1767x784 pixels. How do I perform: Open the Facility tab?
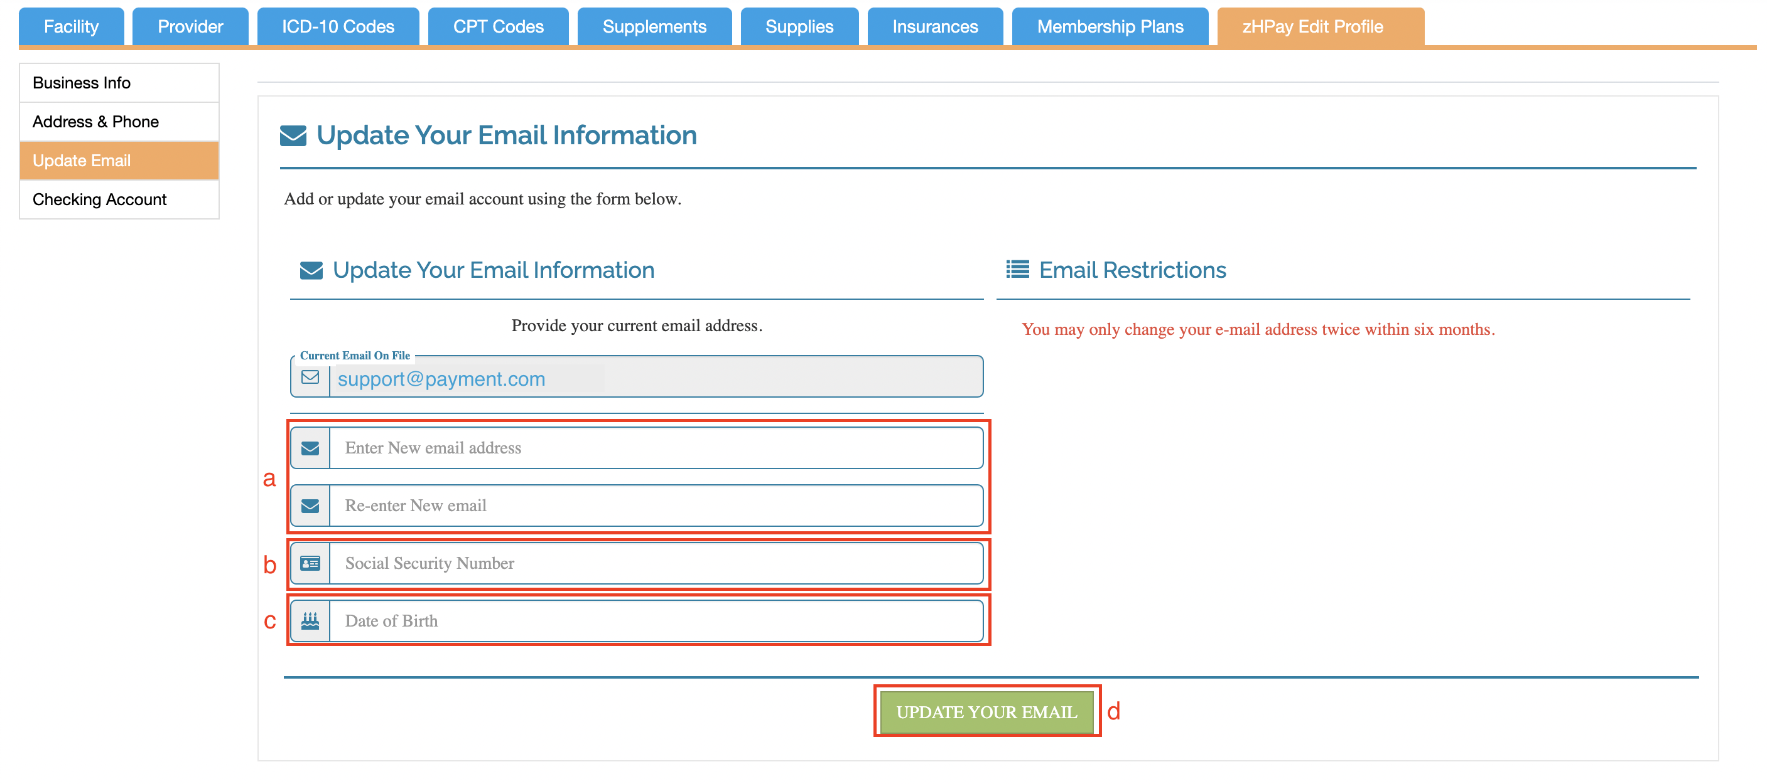tap(72, 27)
